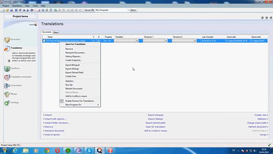Click the Import path column header
This screenshot has width=273, height=154.
(x=231, y=37)
